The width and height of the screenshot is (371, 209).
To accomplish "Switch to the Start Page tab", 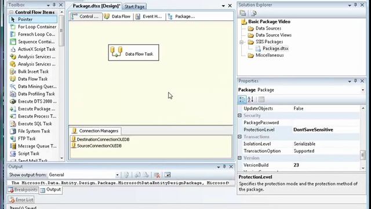I will pyautogui.click(x=134, y=6).
